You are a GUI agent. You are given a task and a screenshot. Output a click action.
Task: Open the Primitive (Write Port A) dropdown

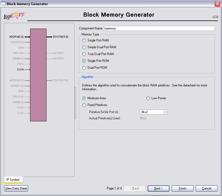(165, 112)
